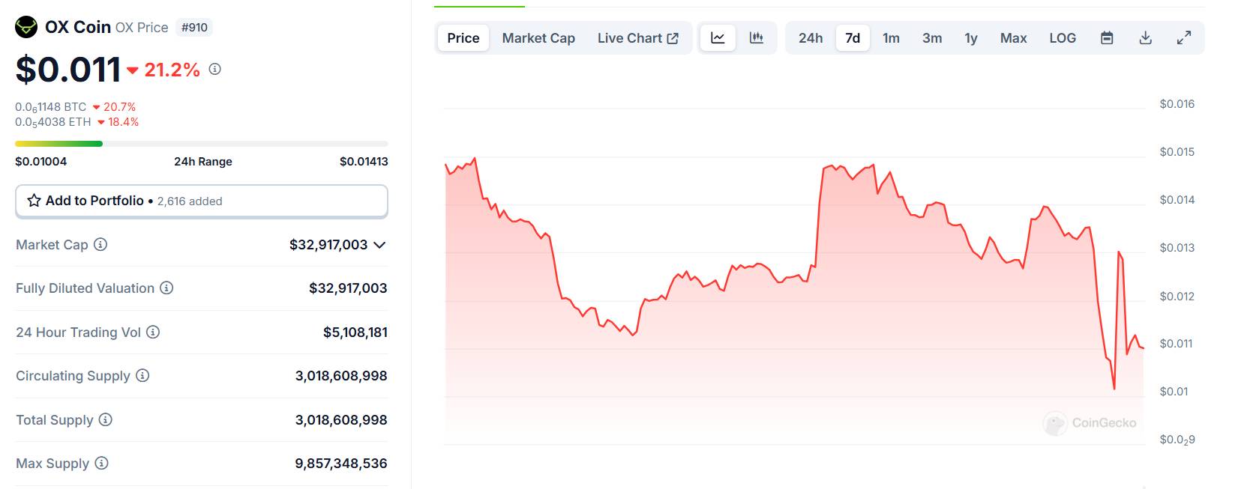Click the #910 rank badge
The image size is (1235, 489).
click(x=194, y=28)
